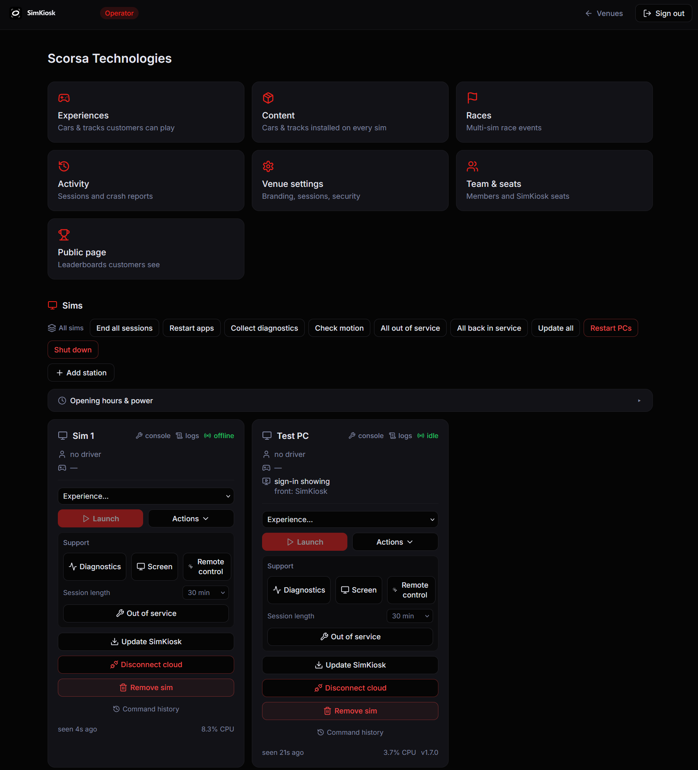Open the Test PC console link
The height and width of the screenshot is (770, 698).
point(366,436)
